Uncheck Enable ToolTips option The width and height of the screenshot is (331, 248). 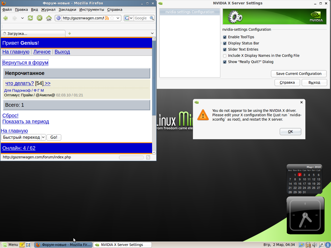[225, 37]
